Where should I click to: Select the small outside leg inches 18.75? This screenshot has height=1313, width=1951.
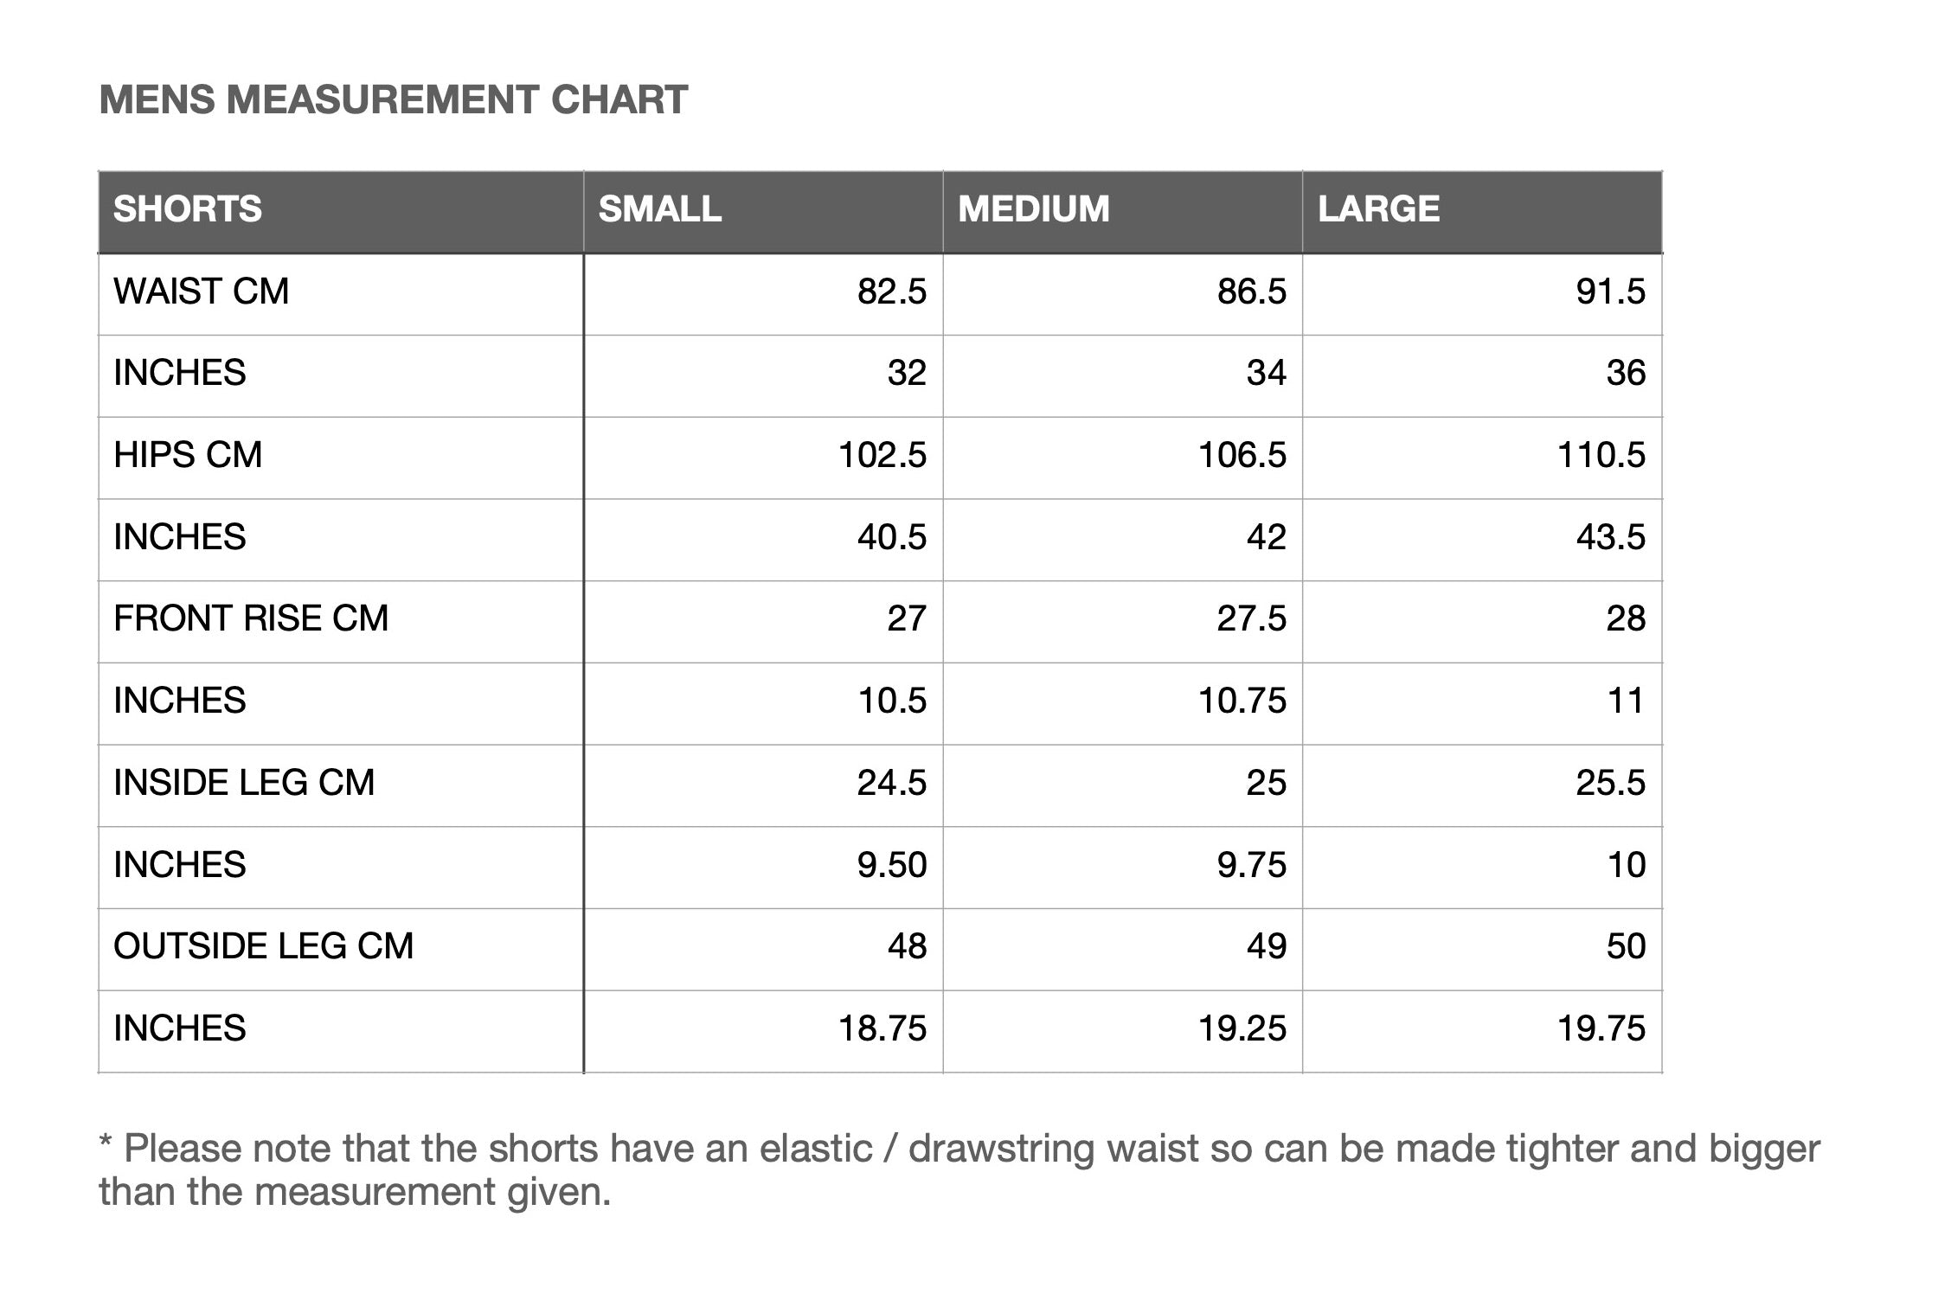(882, 1028)
